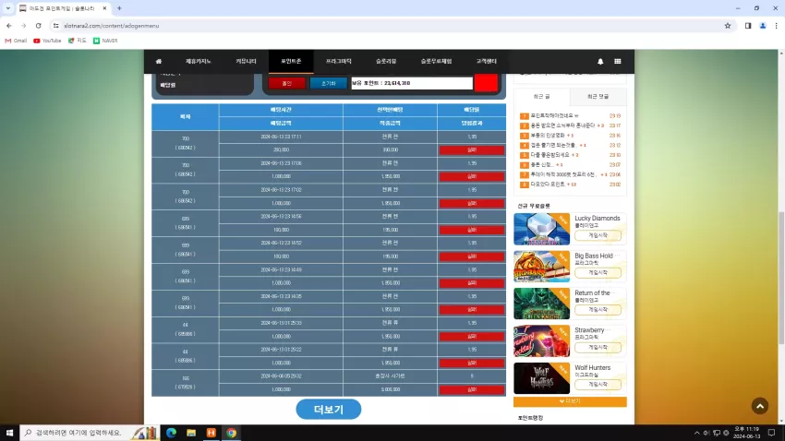
Task: Bookmark this page with star icon
Action: click(728, 26)
